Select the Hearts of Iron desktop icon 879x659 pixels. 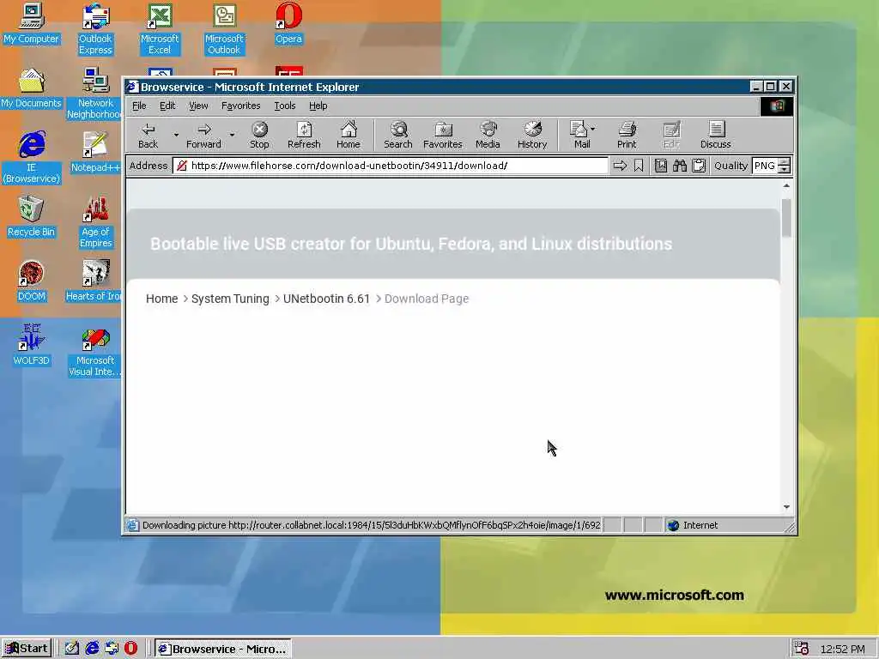pyautogui.click(x=94, y=281)
